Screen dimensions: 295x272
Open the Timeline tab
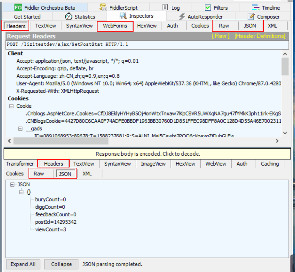click(x=266, y=8)
